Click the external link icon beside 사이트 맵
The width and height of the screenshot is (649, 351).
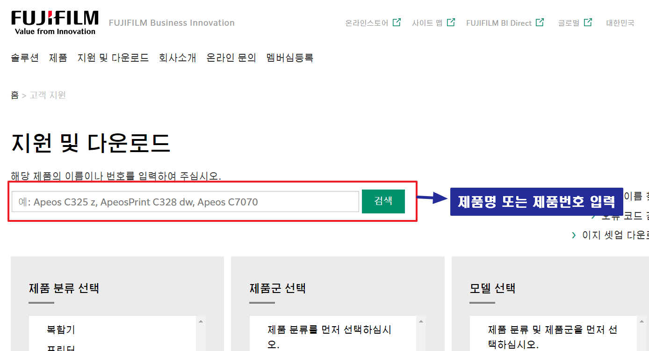[450, 22]
